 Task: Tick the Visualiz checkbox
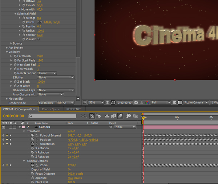click(39, 39)
